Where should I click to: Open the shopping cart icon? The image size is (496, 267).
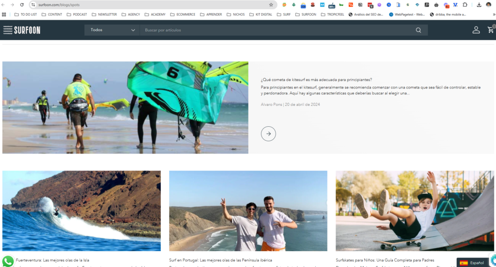point(490,30)
